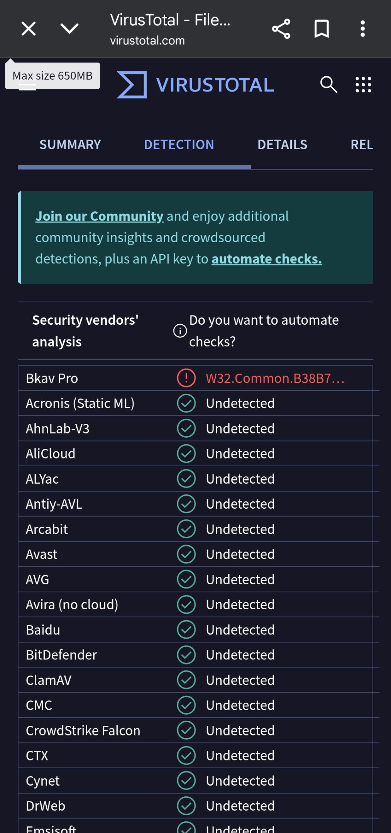Follow the automate checks link

point(267,259)
